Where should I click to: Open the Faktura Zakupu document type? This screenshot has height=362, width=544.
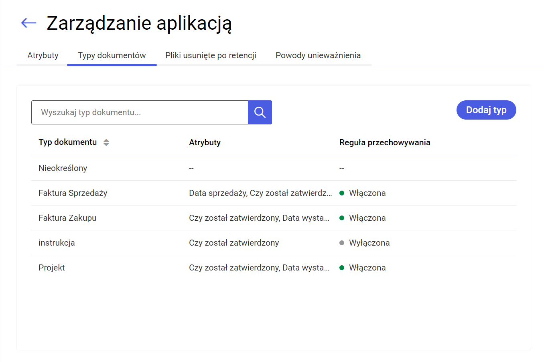[67, 218]
